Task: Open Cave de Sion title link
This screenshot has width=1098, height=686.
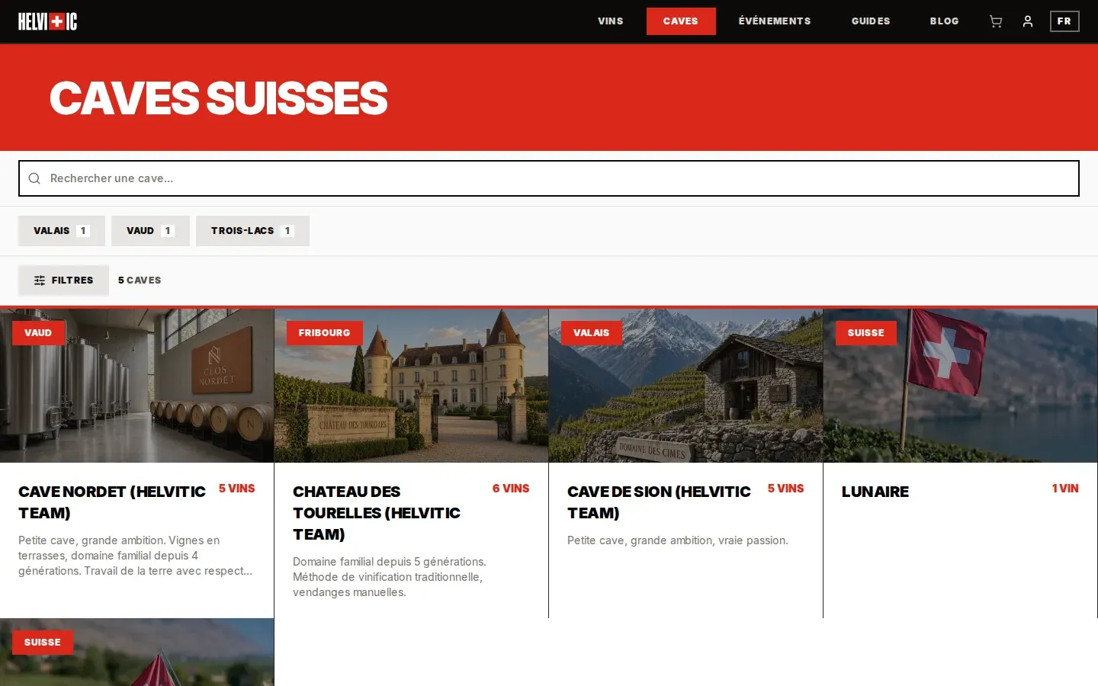Action: click(660, 502)
